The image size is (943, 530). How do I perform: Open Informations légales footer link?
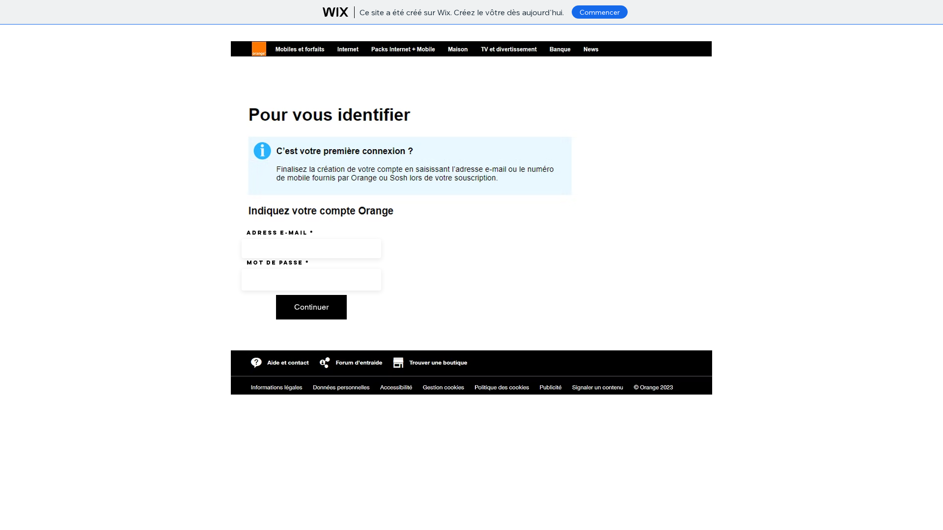point(277,387)
